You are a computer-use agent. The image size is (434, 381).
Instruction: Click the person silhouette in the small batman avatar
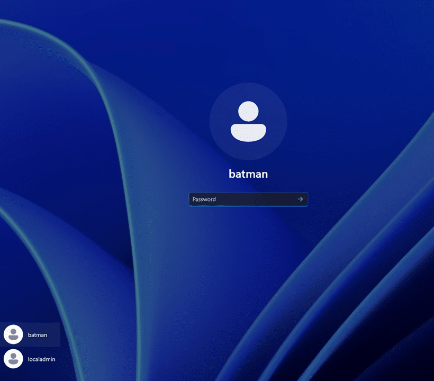pyautogui.click(x=13, y=335)
